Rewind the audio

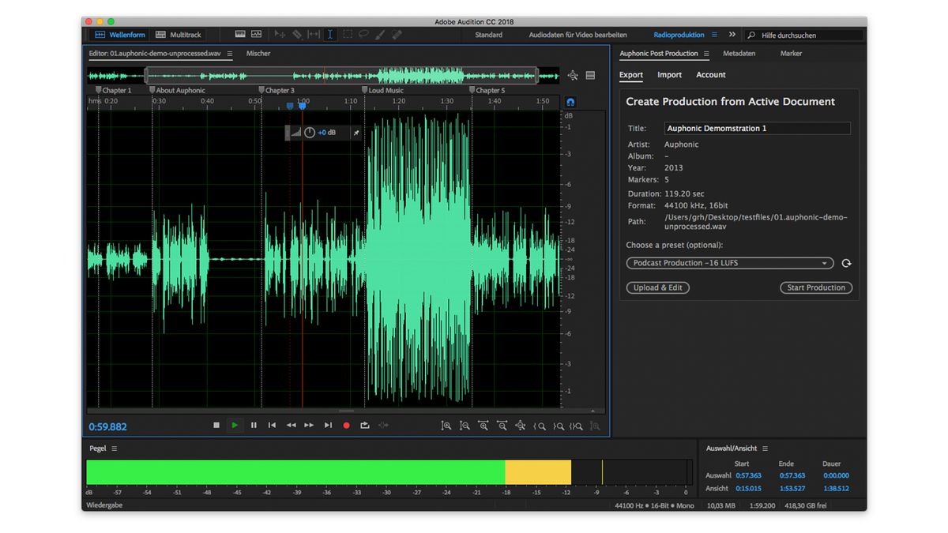point(291,426)
